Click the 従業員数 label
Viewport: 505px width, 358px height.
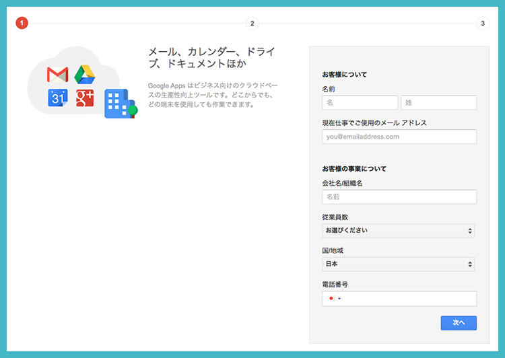335,217
